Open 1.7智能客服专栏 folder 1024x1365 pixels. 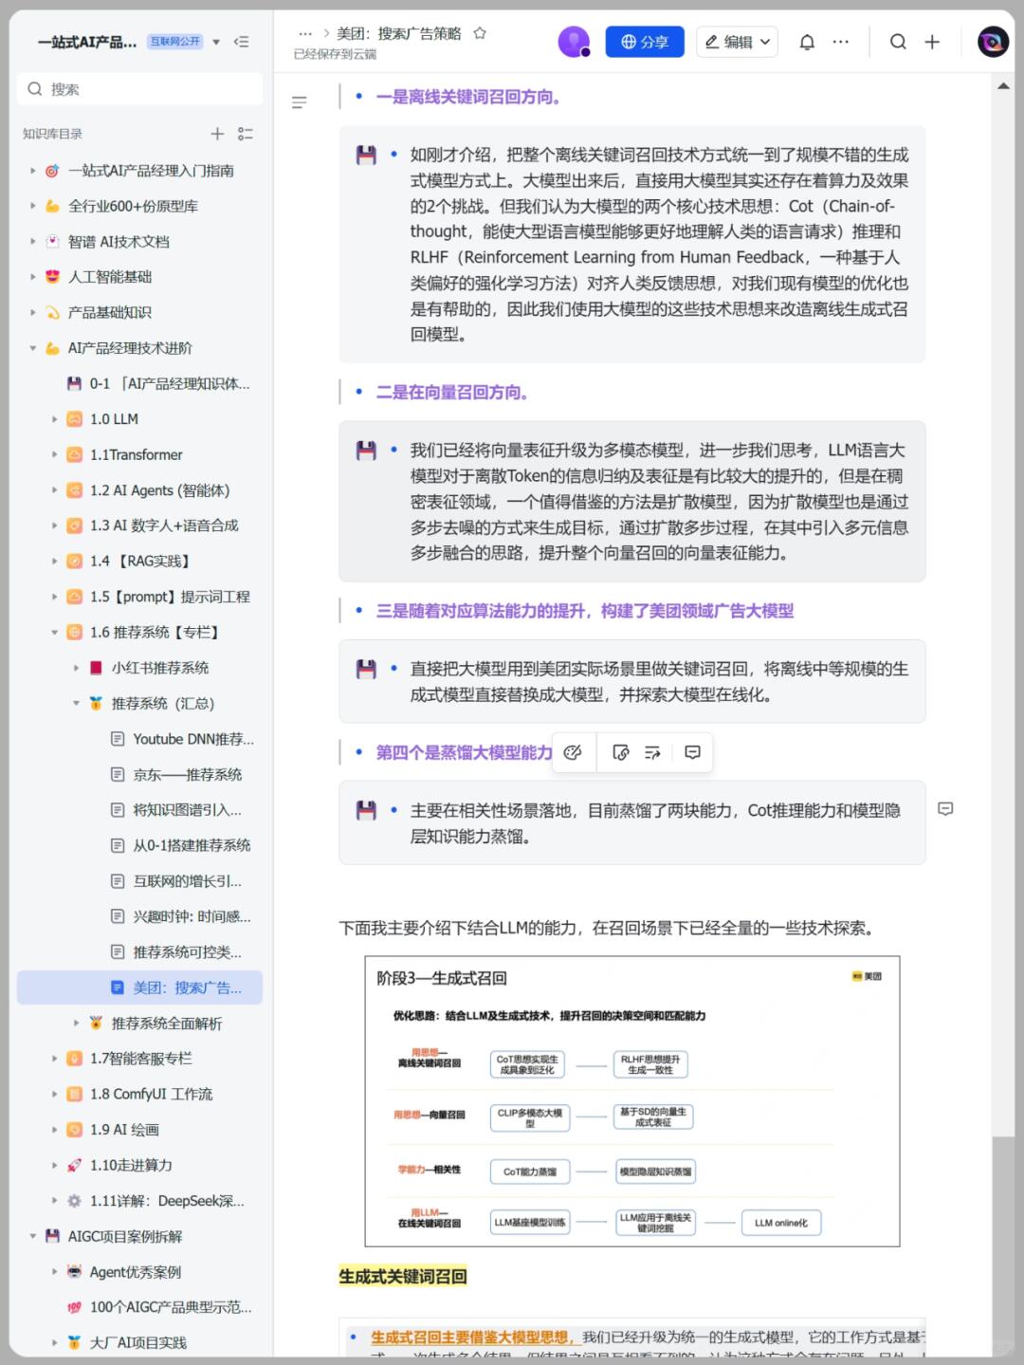[139, 1059]
